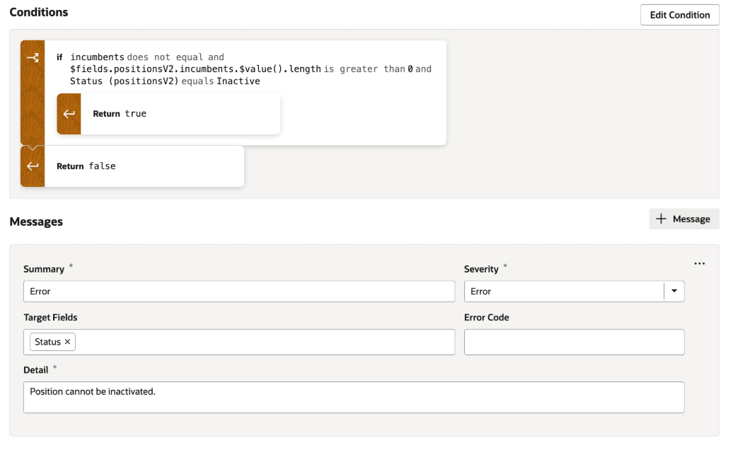The image size is (733, 455).
Task: Select the Return true block
Action: [x=180, y=114]
